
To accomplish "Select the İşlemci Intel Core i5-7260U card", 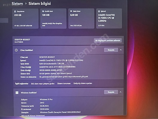I will [109, 18].
